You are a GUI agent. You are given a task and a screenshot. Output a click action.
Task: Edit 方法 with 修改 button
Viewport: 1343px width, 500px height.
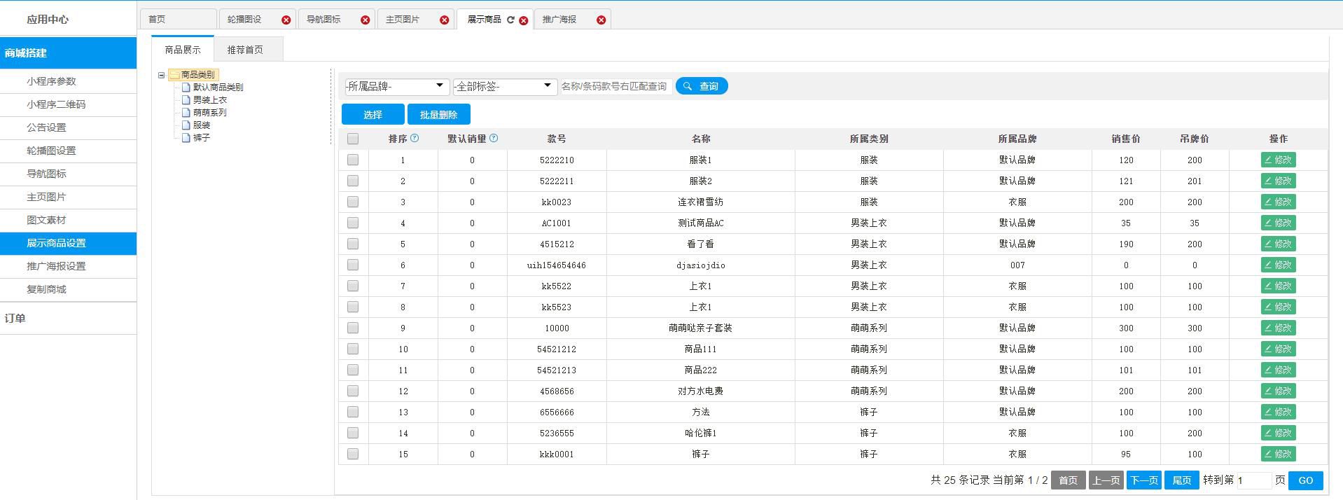[x=1278, y=412]
